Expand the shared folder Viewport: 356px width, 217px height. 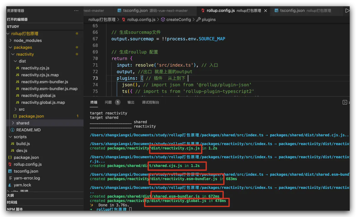tap(23, 123)
